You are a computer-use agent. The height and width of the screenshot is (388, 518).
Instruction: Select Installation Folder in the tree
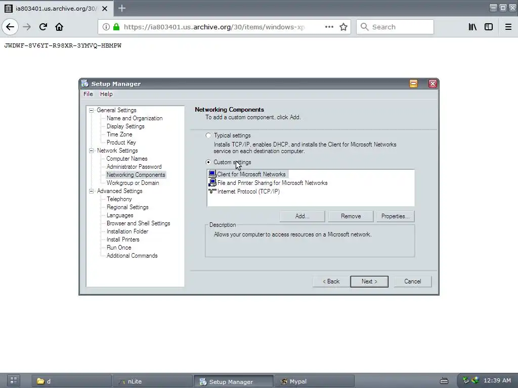pos(127,231)
